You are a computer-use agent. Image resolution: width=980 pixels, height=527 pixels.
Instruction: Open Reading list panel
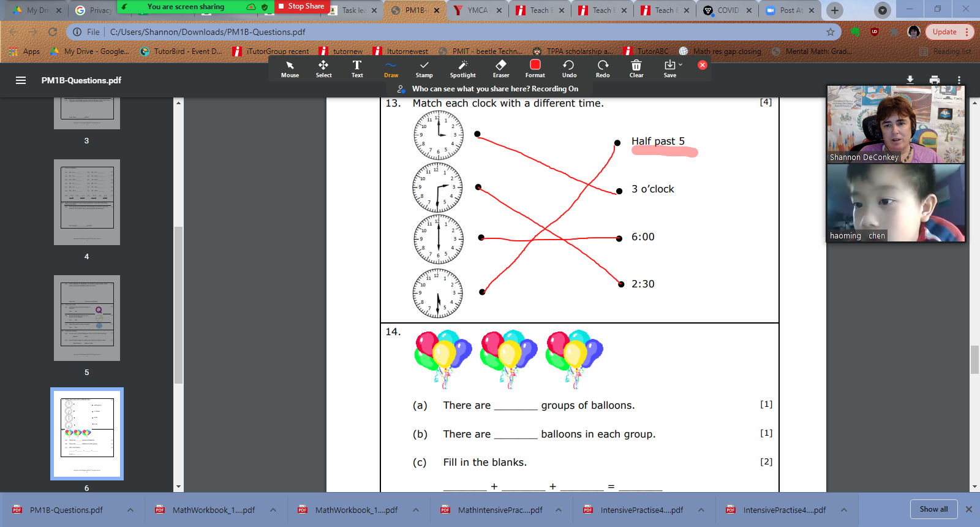point(945,51)
